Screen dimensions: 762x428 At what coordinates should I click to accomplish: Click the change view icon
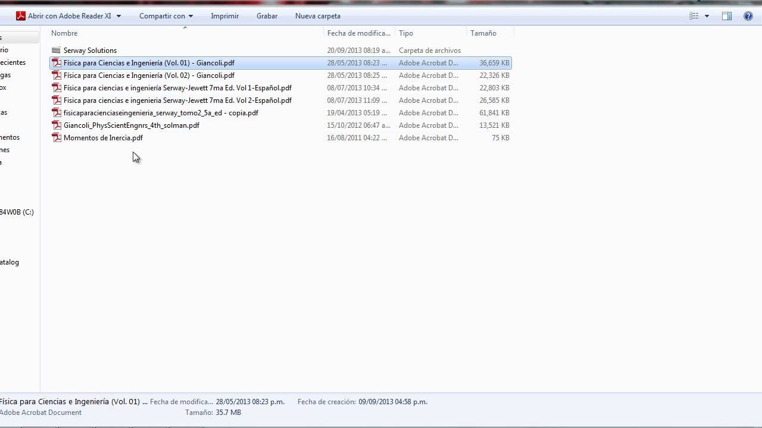694,16
